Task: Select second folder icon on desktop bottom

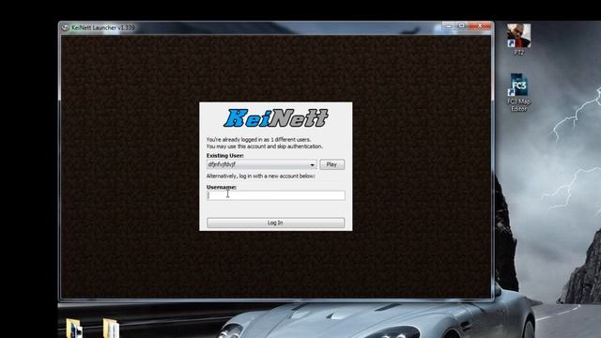Action: coord(111,329)
